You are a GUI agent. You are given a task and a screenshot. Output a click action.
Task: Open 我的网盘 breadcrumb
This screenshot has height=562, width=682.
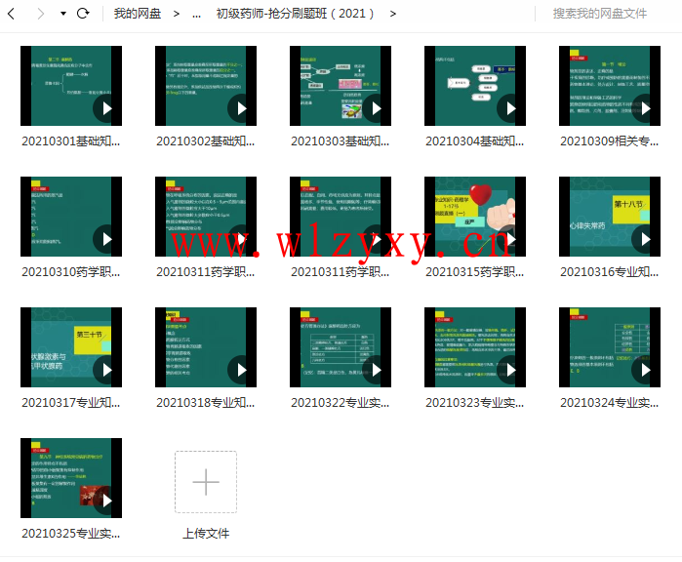[138, 14]
